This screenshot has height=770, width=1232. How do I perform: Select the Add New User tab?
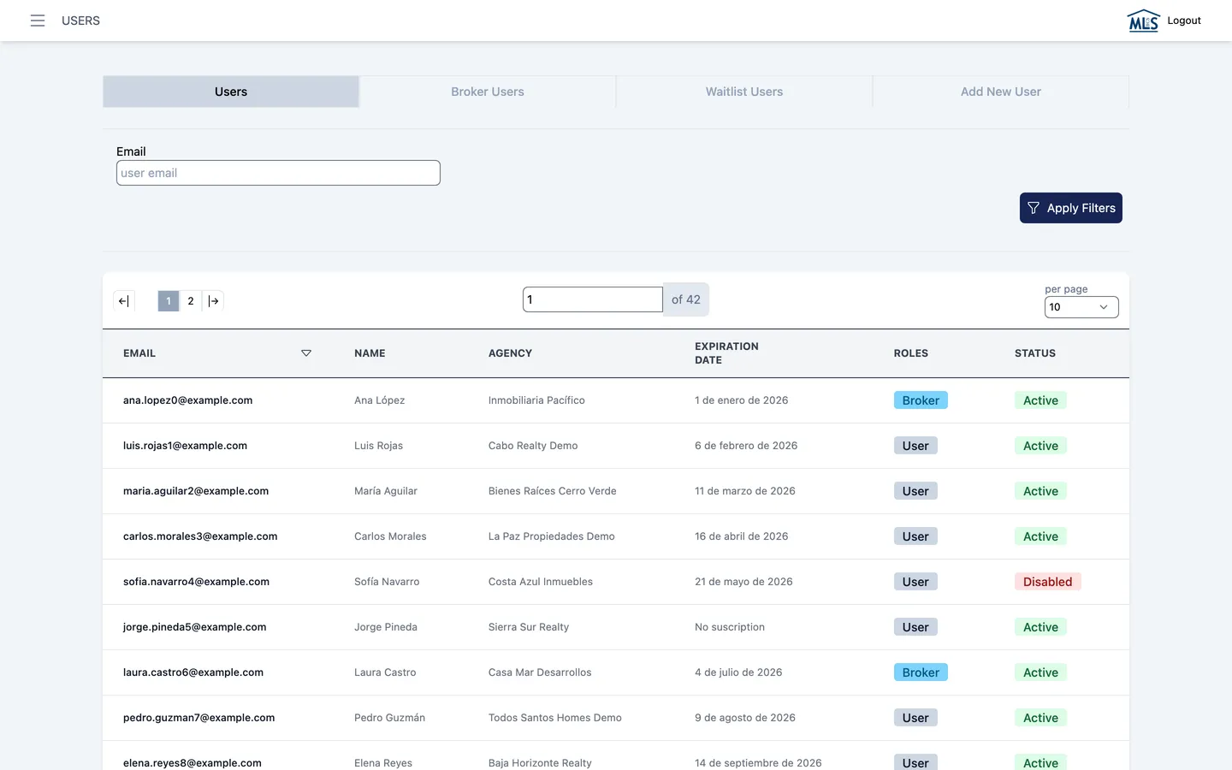pyautogui.click(x=1001, y=92)
